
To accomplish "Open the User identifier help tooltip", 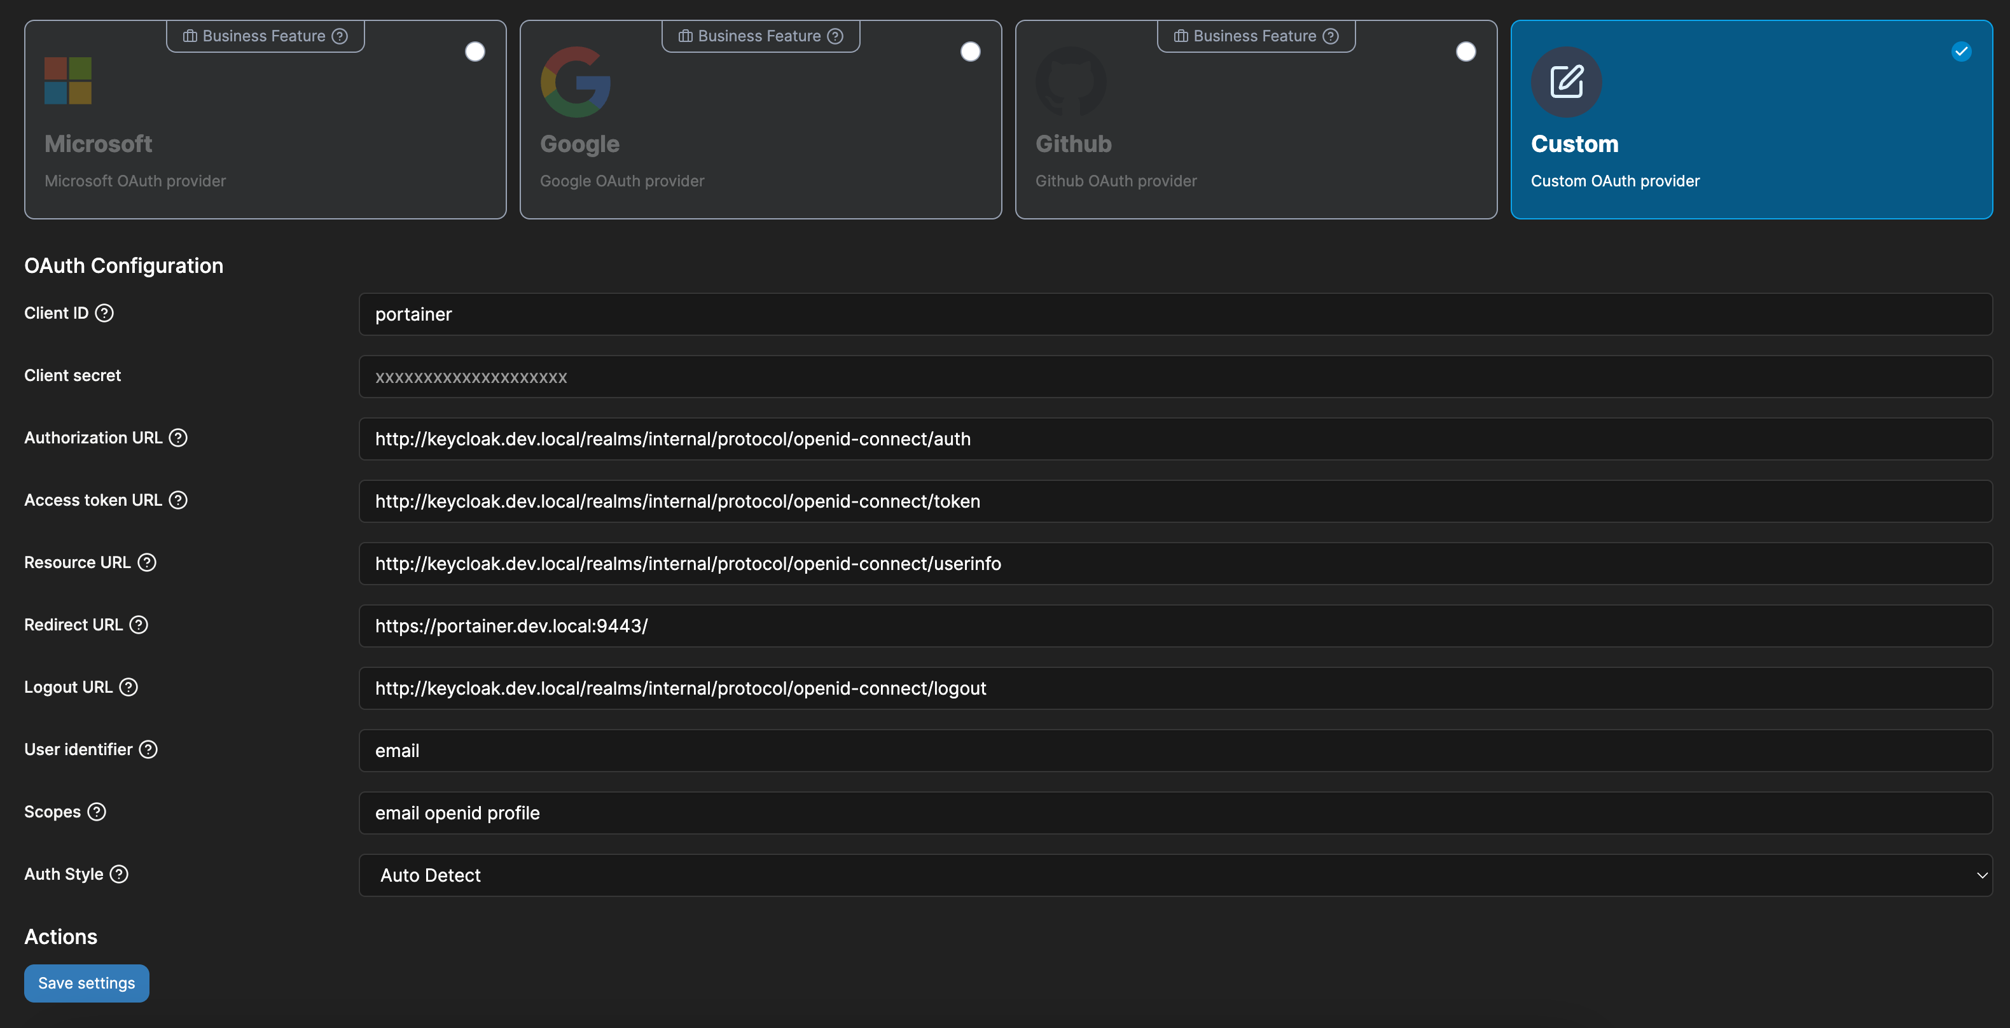I will coord(147,749).
